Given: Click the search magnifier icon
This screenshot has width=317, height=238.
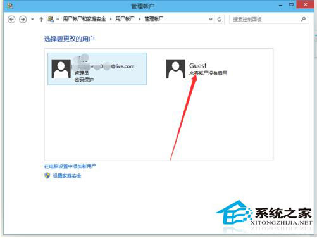Looking at the screenshot, I should coord(303,19).
